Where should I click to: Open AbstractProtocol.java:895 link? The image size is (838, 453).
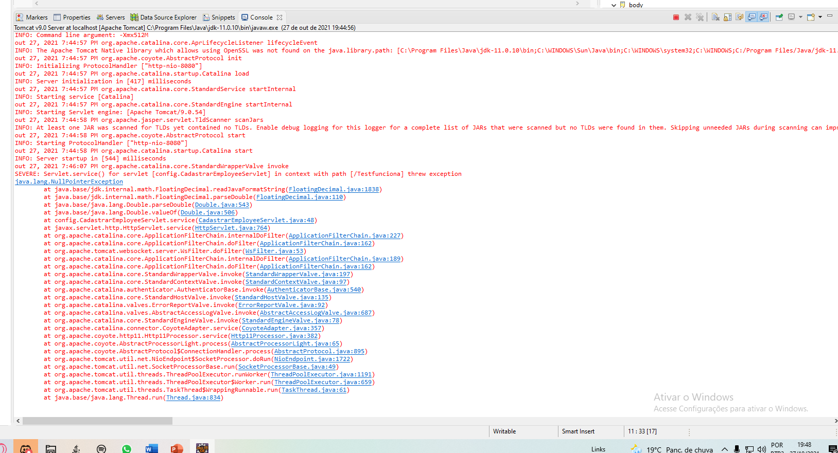319,351
